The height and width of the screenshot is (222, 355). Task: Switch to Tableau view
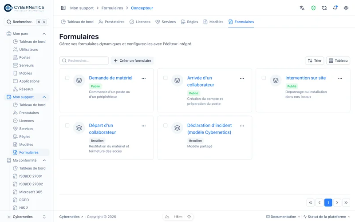point(338,61)
